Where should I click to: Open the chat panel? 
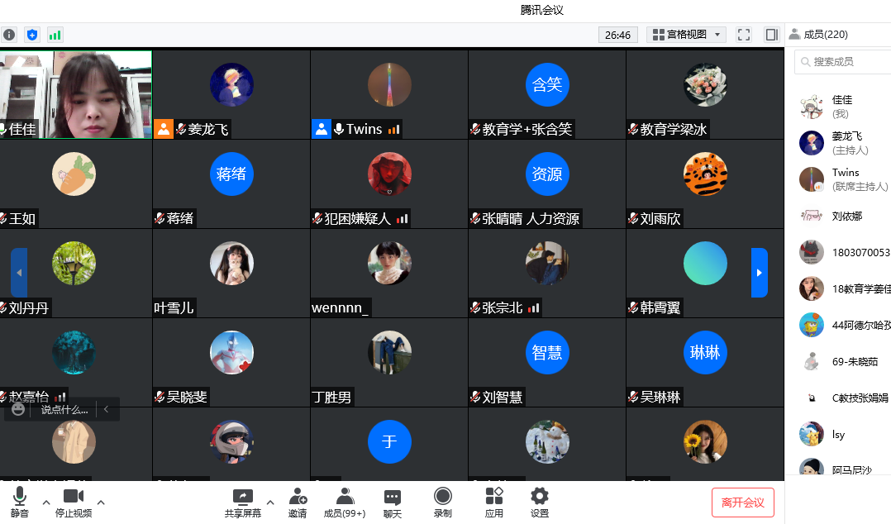tap(392, 503)
